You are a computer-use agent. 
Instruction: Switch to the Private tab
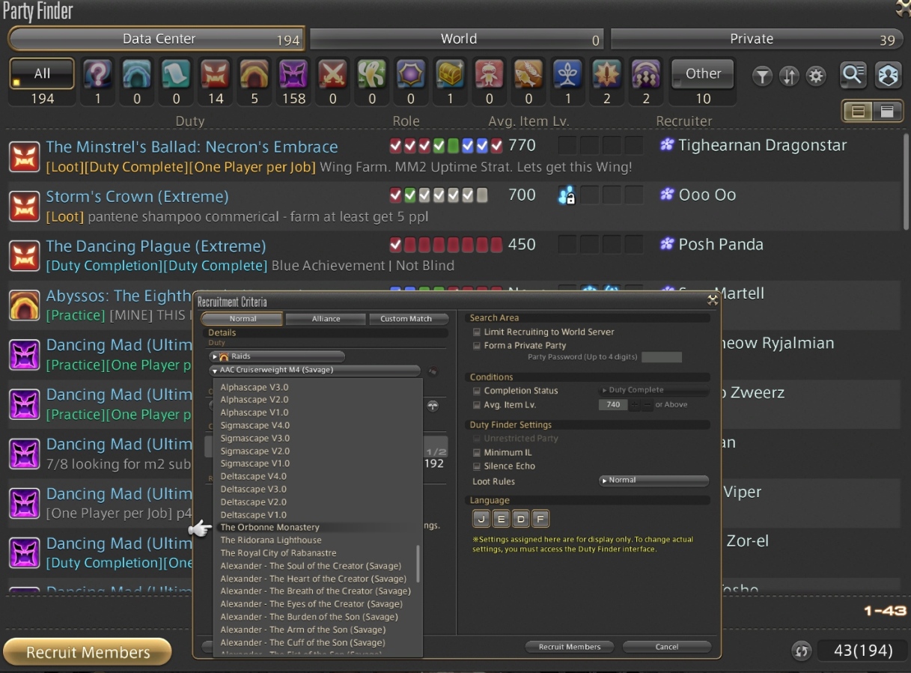pyautogui.click(x=756, y=39)
